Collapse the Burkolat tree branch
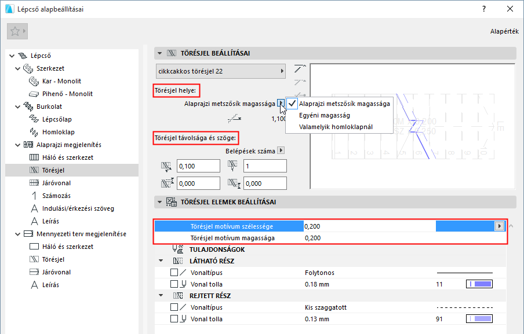524x334 pixels. pyautogui.click(x=18, y=107)
